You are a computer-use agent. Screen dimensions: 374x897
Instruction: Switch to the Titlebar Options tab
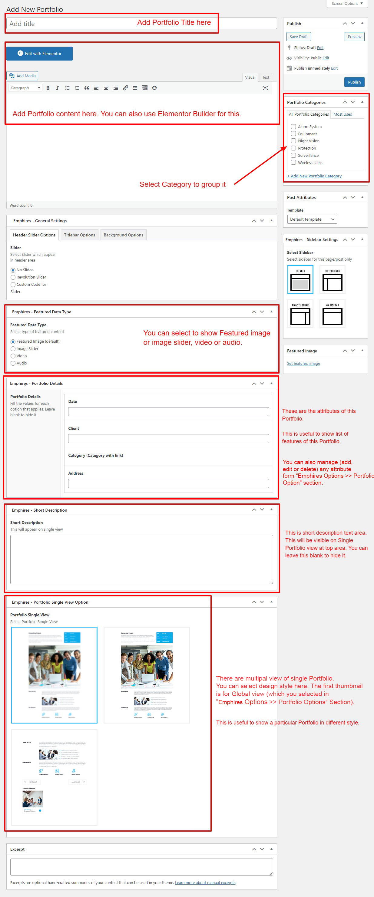tap(79, 235)
